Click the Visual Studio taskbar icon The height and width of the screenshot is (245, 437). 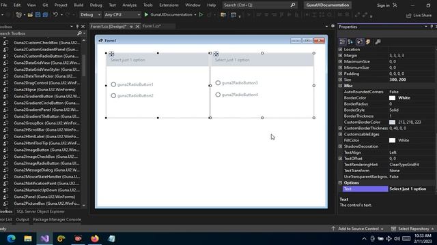coord(44,238)
